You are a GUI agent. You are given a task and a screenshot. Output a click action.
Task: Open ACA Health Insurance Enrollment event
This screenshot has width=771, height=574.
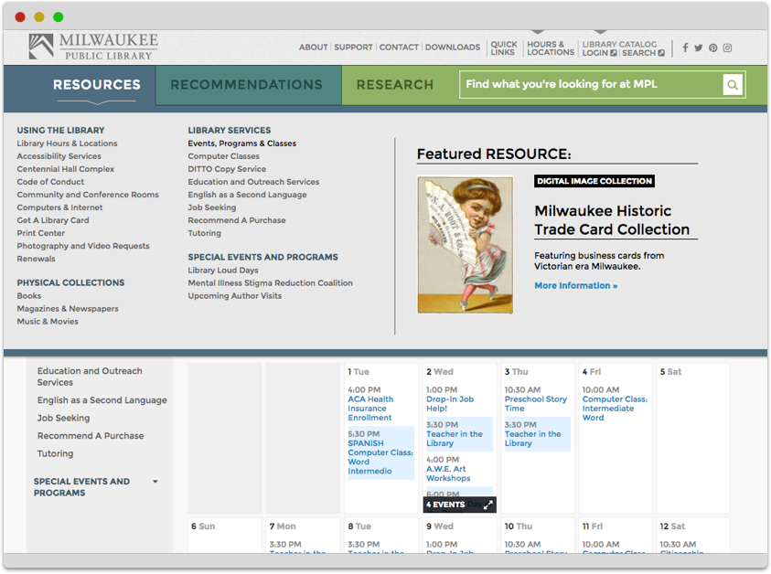point(370,409)
